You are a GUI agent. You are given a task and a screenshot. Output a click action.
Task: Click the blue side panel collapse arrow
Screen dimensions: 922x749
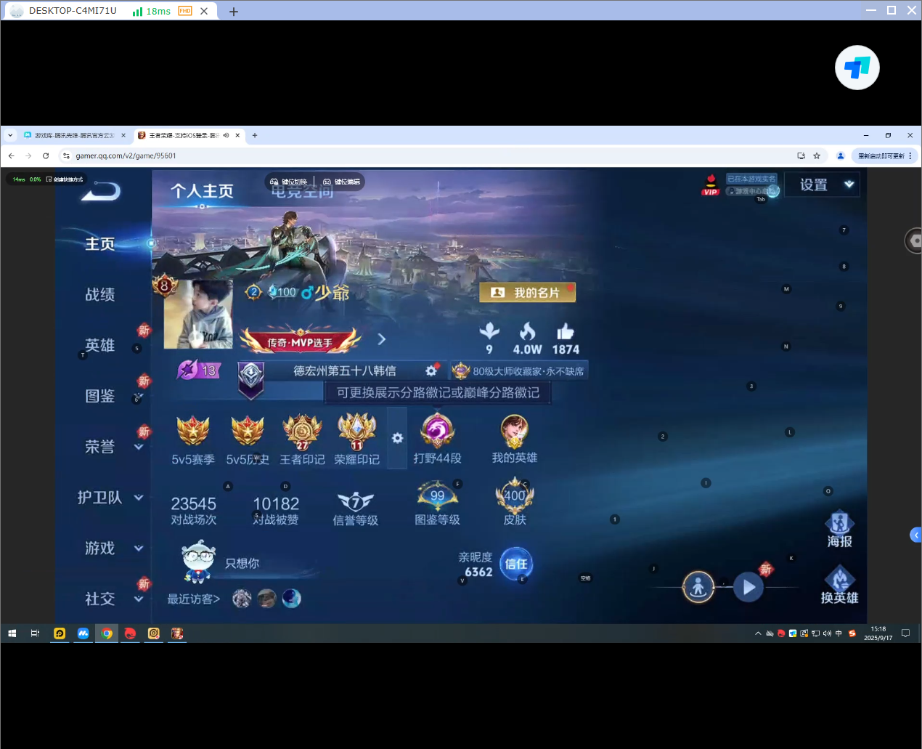pyautogui.click(x=916, y=535)
